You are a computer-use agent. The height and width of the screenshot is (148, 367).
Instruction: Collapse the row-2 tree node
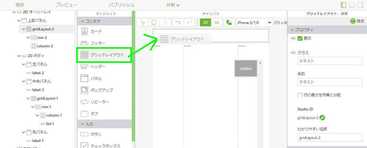click(28, 38)
